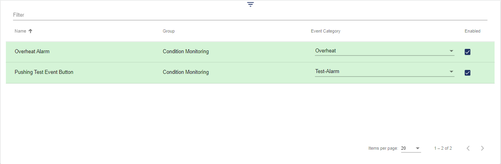Go to the previous page arrow
Viewport: 501px width, 164px height.
coord(468,148)
